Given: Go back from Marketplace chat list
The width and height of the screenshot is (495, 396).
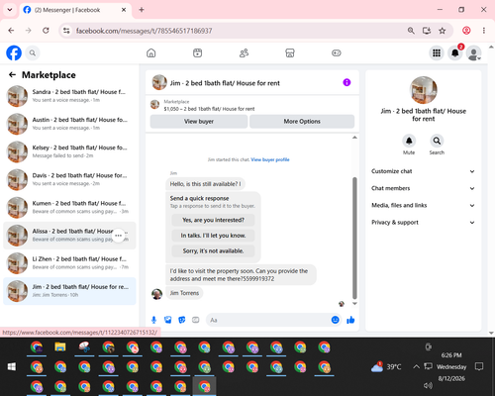Looking at the screenshot, I should tap(12, 75).
